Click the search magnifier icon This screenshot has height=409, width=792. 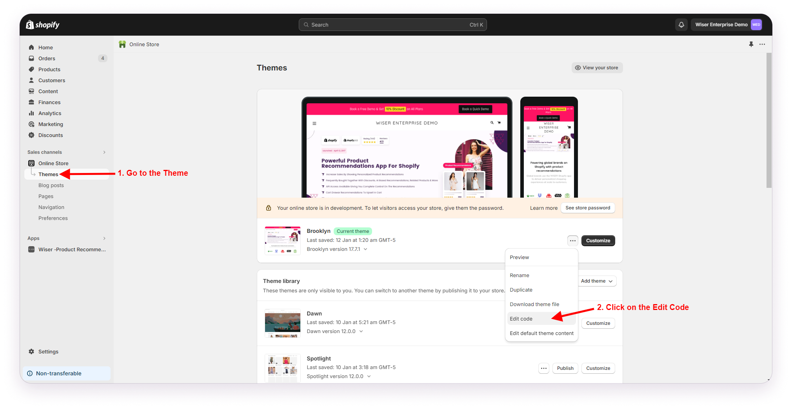pyautogui.click(x=306, y=25)
